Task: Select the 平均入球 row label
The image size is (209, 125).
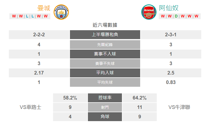Action: [x=105, y=73]
